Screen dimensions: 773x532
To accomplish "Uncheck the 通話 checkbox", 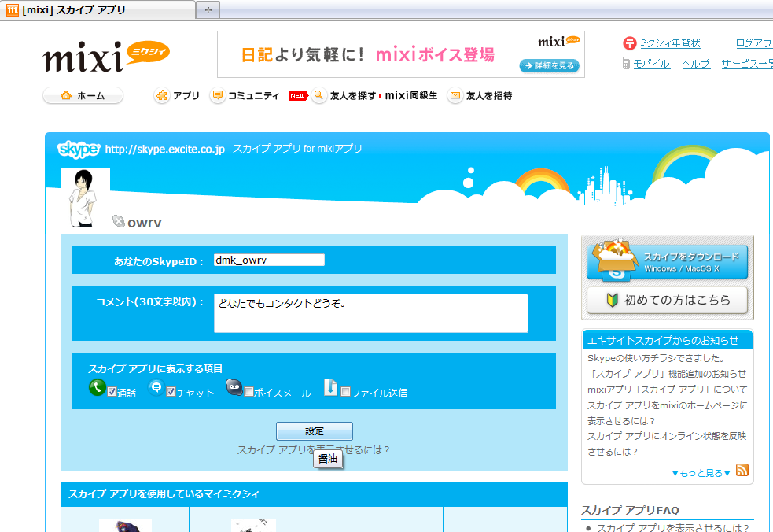I will coord(112,392).
